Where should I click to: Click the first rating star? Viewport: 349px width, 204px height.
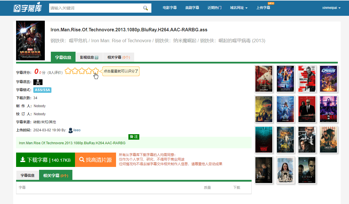coord(68,71)
